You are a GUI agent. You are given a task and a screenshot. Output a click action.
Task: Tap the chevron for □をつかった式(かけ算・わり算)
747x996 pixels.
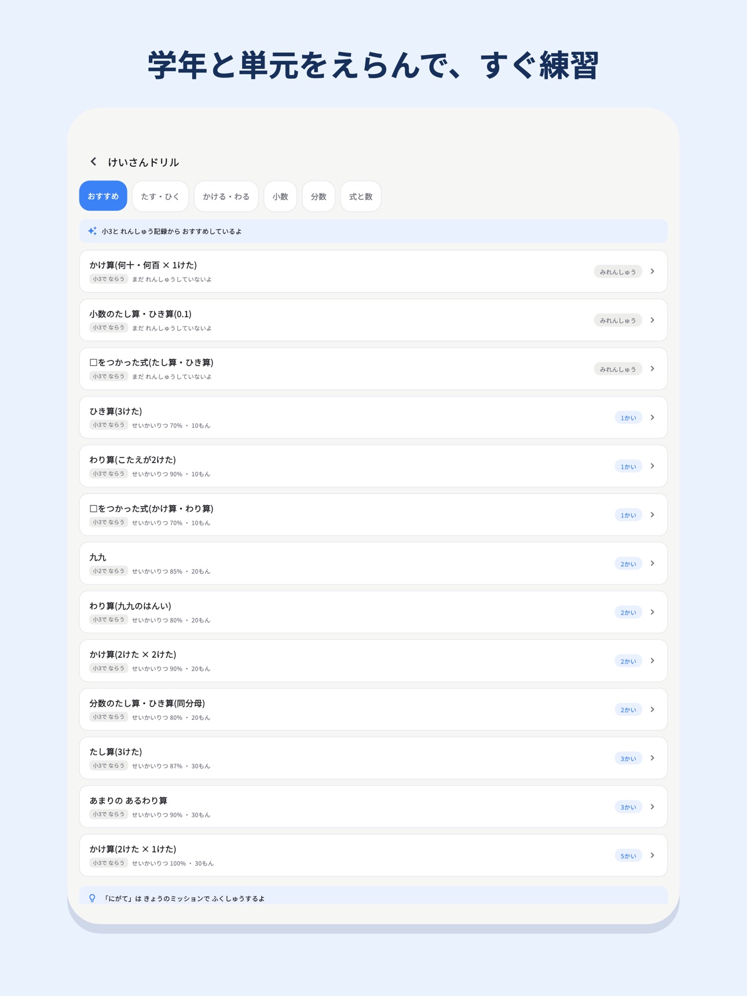coord(653,515)
